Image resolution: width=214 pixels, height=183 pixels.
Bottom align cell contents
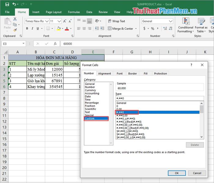click(x=90, y=21)
